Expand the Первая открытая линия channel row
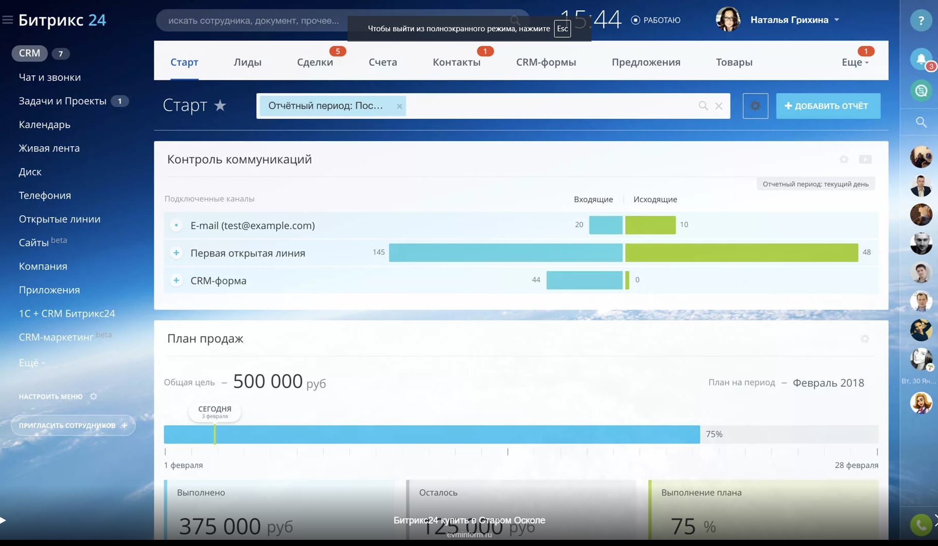Image resolution: width=938 pixels, height=546 pixels. pos(176,253)
